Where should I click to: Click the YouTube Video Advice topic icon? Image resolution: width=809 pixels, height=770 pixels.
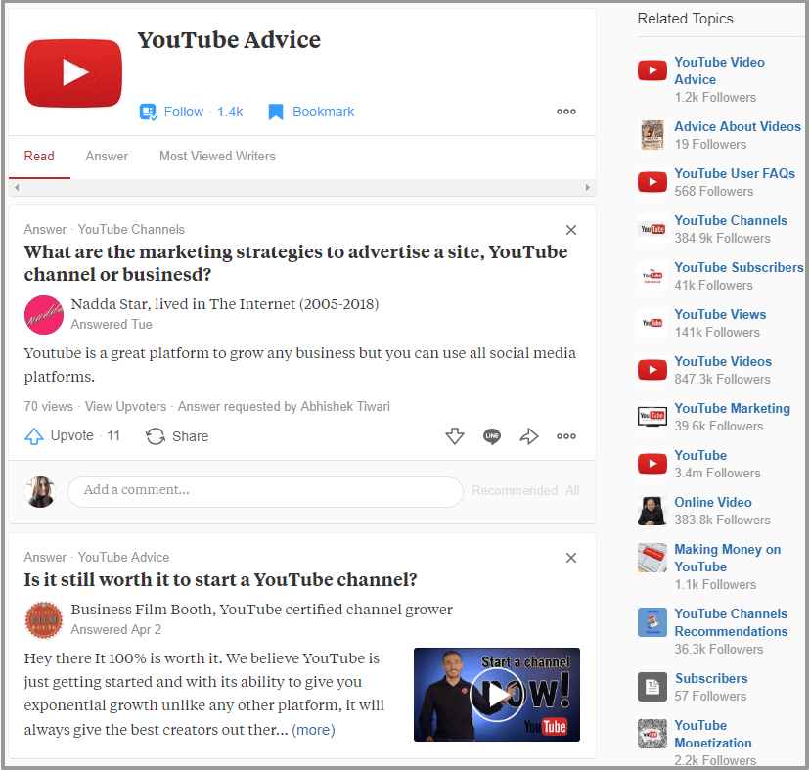[x=652, y=70]
